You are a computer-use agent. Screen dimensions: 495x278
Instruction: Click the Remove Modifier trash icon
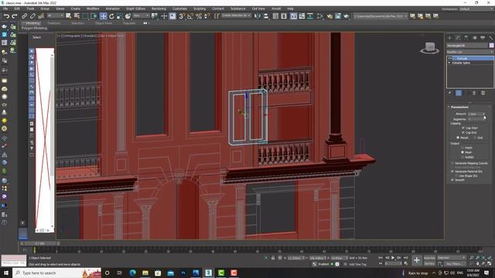(x=474, y=93)
